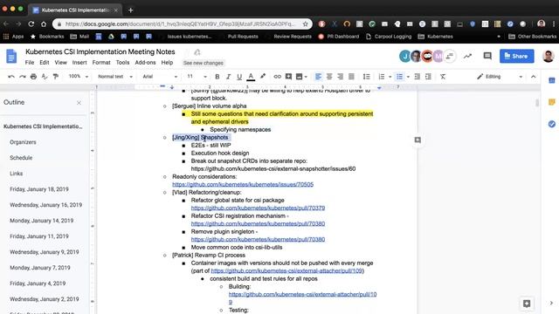
Task: Close the Outline panel
Action: [x=79, y=103]
